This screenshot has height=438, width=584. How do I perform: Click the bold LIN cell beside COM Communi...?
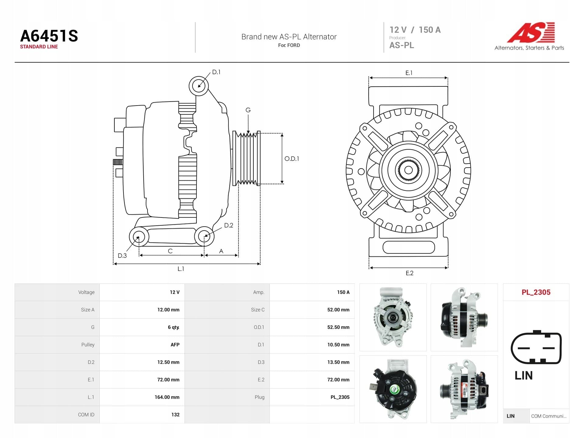[516, 416]
